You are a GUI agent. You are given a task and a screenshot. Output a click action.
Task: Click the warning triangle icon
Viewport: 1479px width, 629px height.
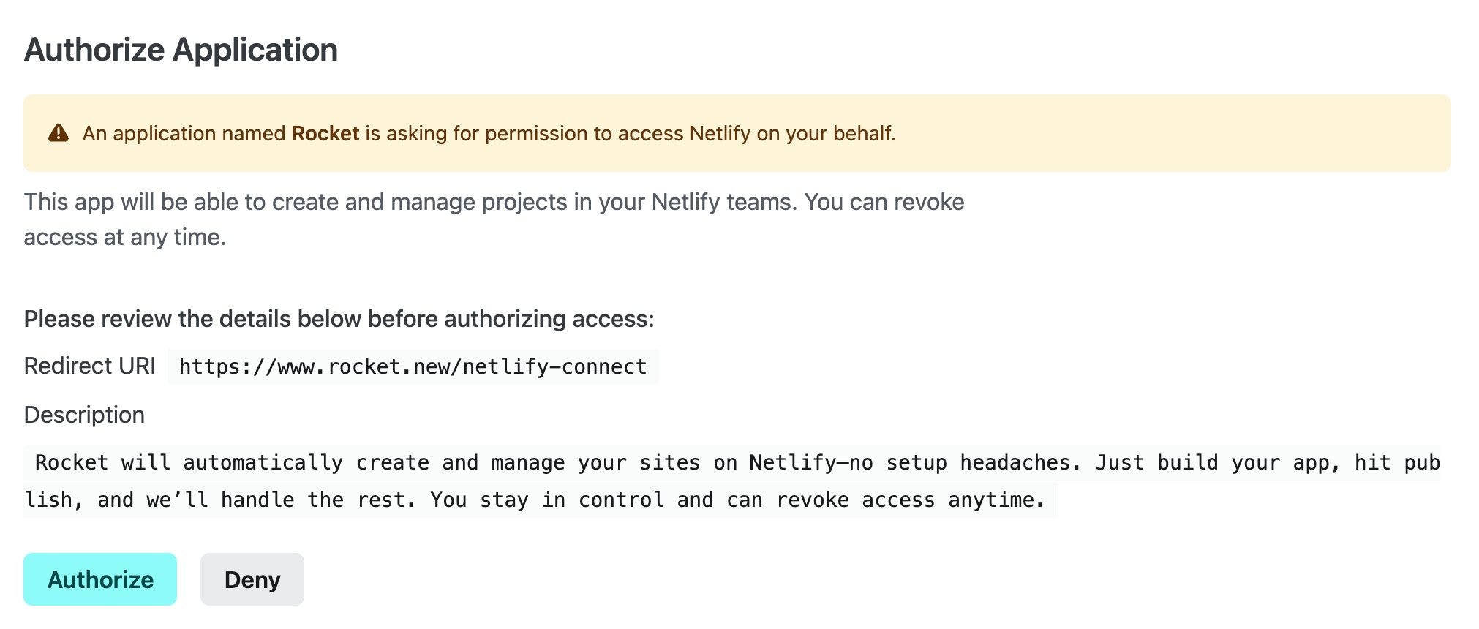point(59,133)
